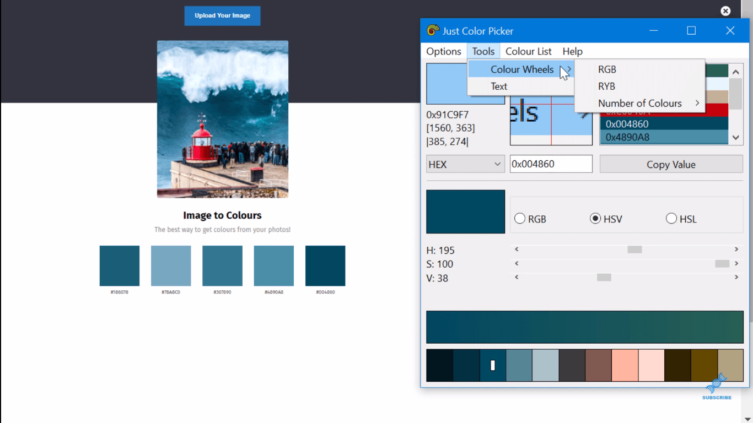Expand the Number of Colours submenu

pyautogui.click(x=639, y=104)
